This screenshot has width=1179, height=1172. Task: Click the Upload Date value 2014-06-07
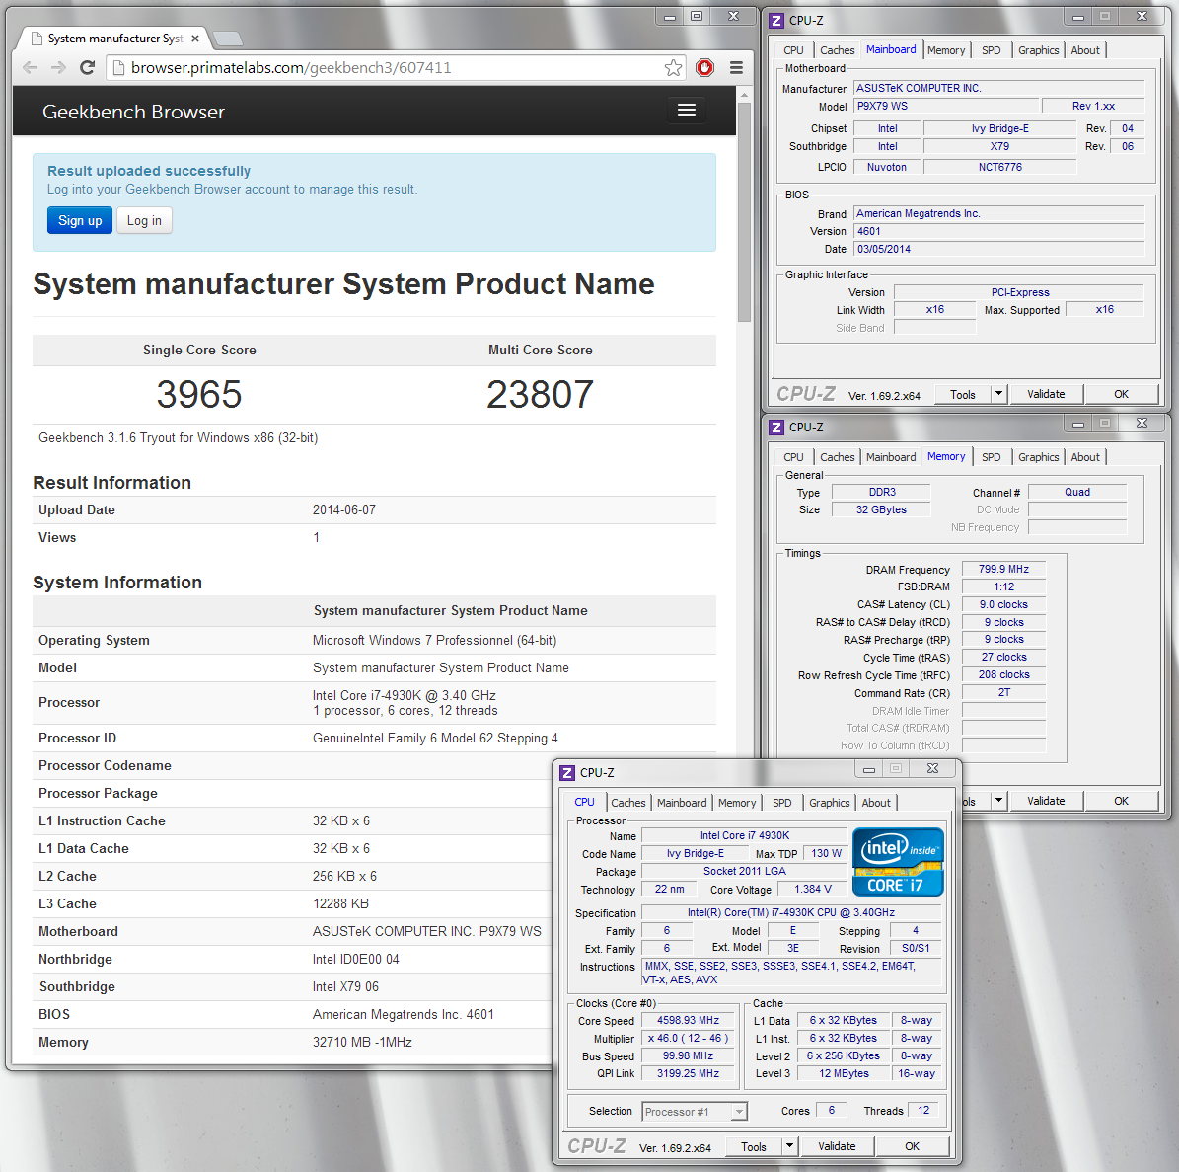pyautogui.click(x=343, y=509)
